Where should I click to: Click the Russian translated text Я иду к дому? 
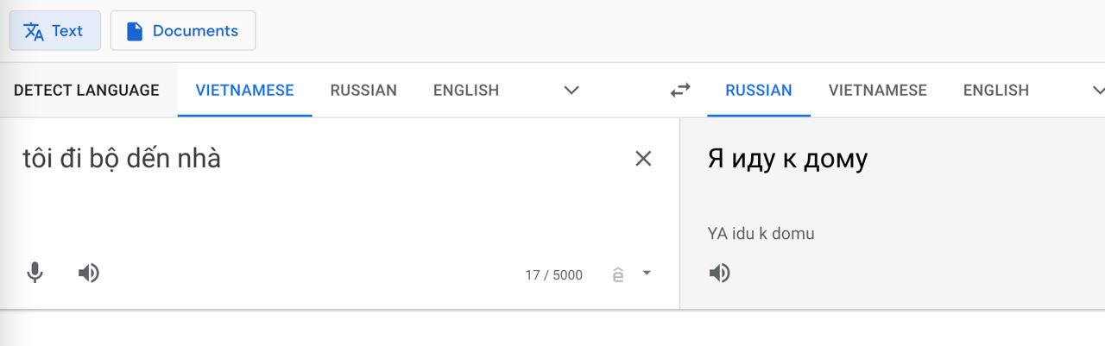coord(787,159)
